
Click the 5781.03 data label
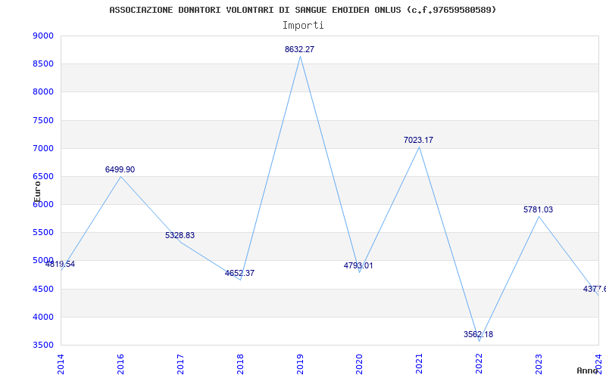(538, 210)
